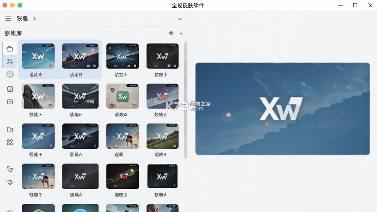Click the phone-shaped icon in the sidebar
377x212 pixels.
pyautogui.click(x=10, y=169)
